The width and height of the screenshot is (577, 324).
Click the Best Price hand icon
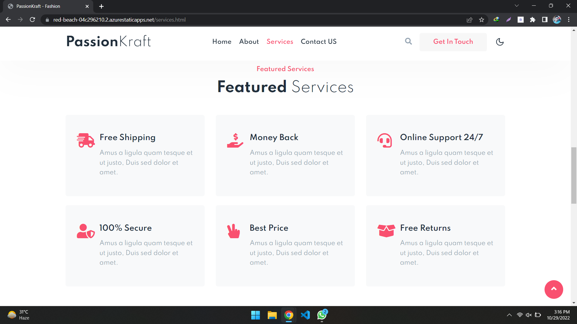point(234,231)
